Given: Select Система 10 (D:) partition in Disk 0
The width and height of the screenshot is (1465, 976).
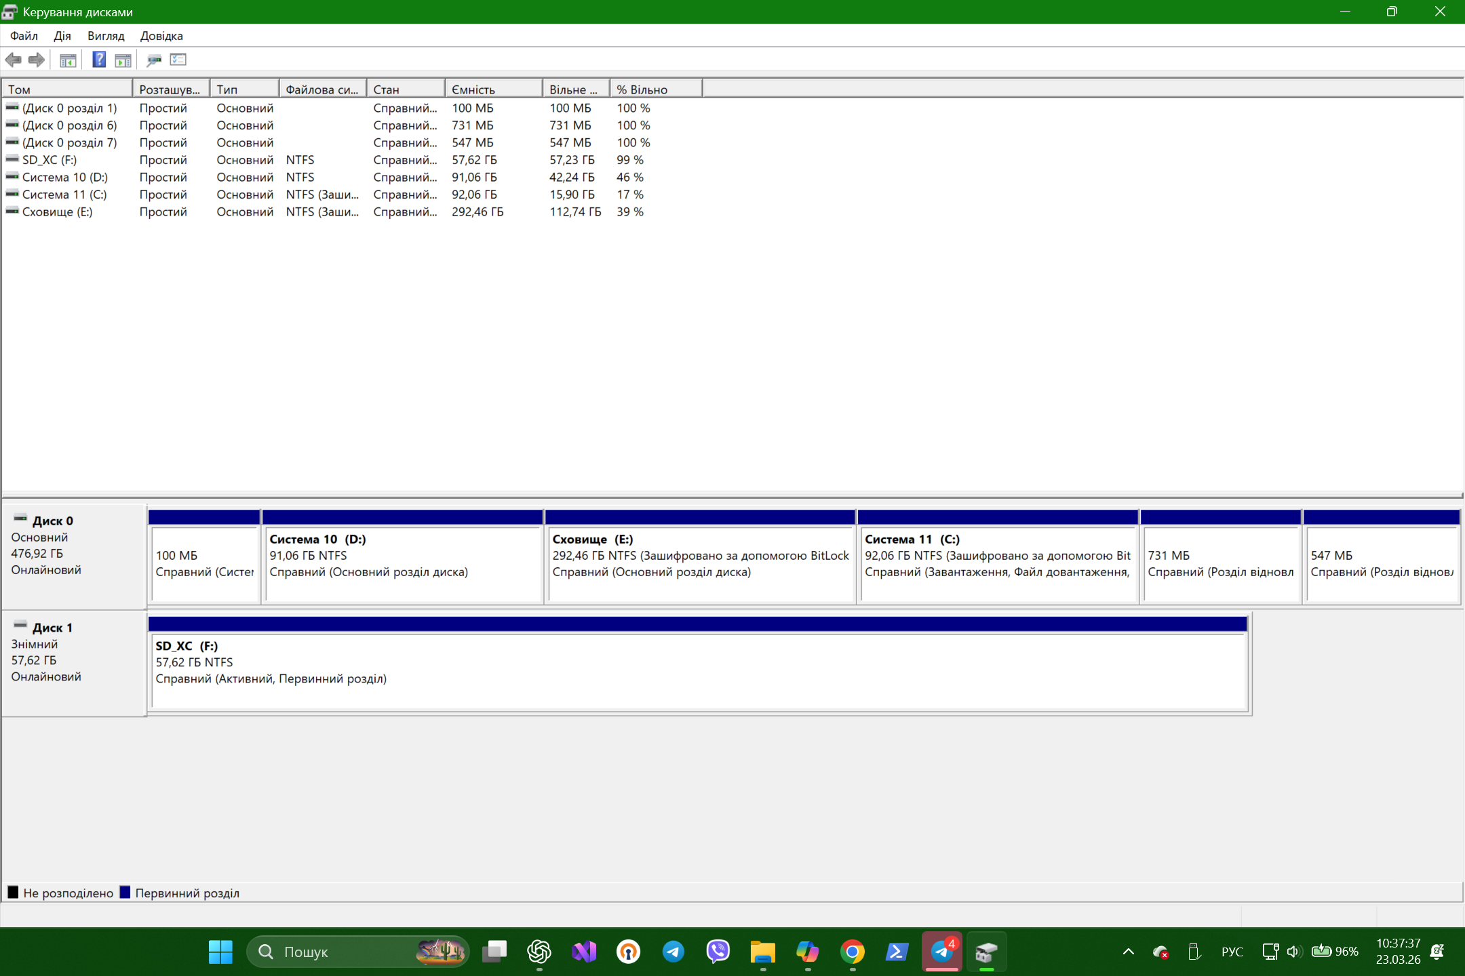Looking at the screenshot, I should [402, 564].
